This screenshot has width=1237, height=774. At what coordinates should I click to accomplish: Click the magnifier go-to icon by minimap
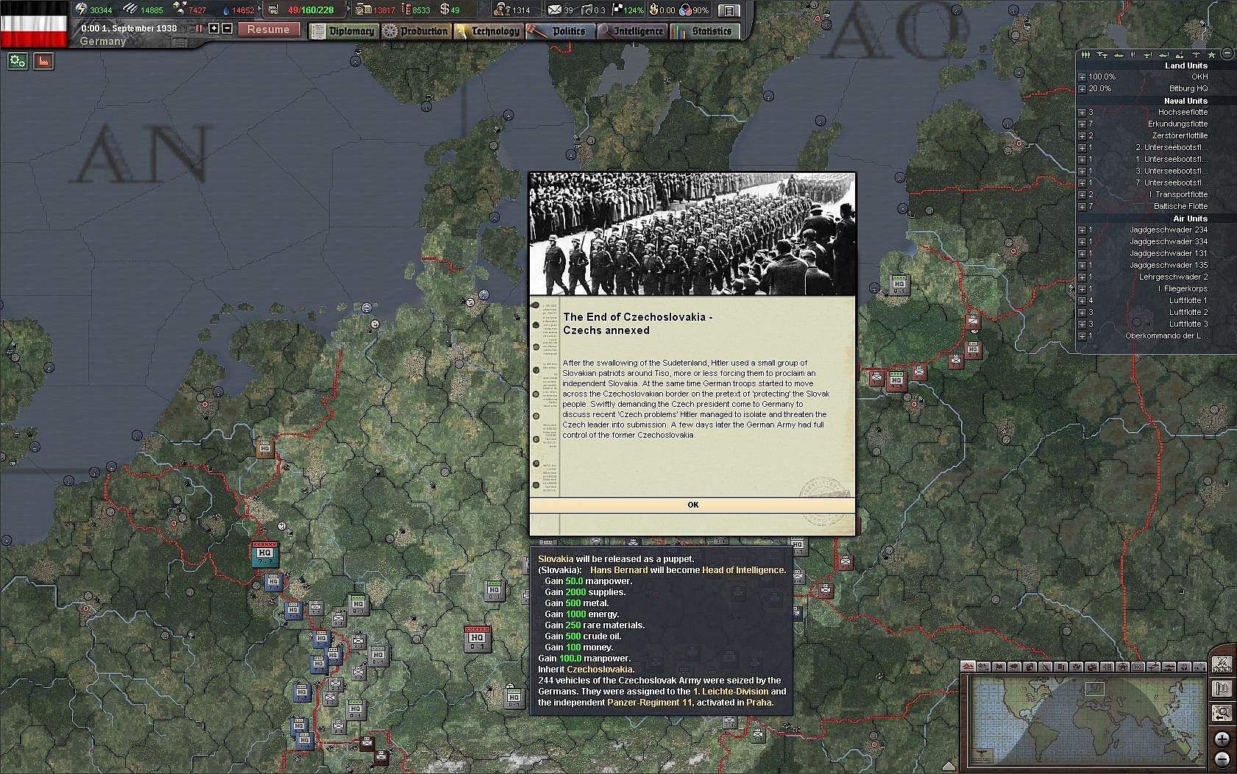(x=1222, y=713)
